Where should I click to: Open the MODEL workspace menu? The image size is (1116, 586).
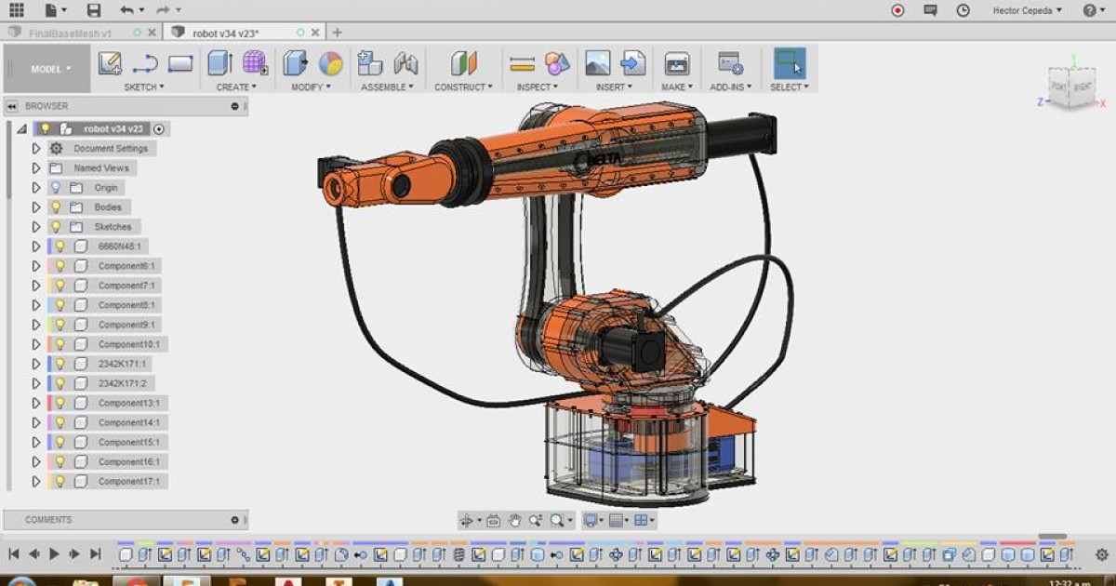46,68
